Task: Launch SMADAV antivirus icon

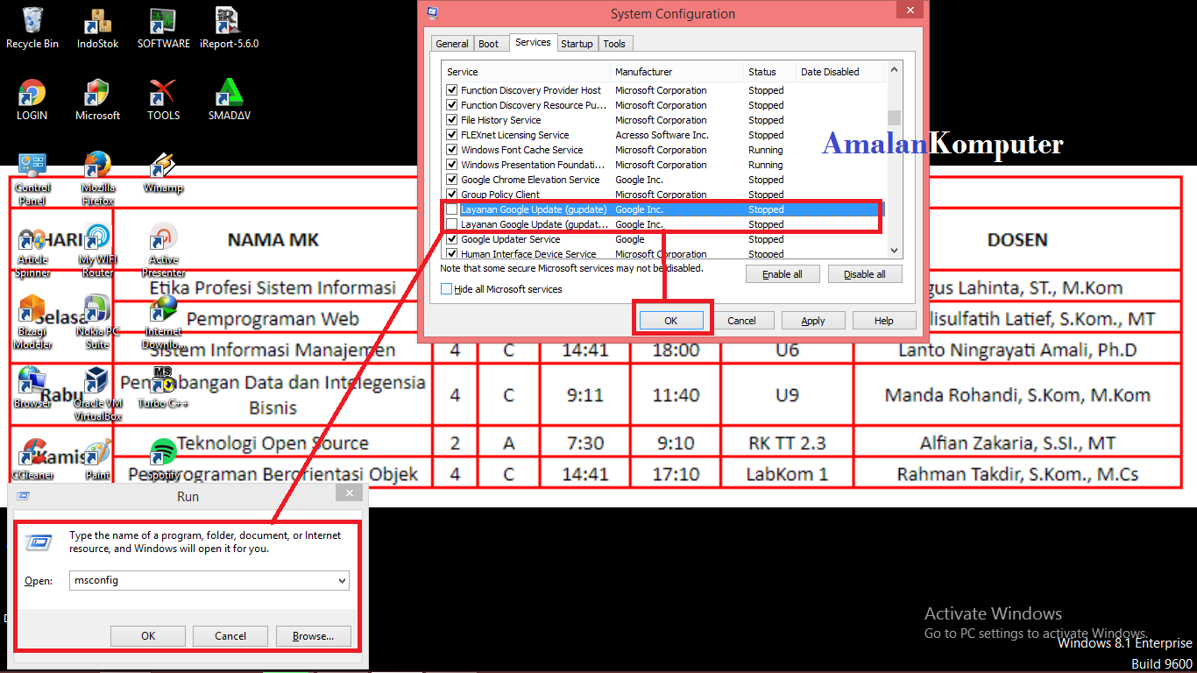Action: coord(229,99)
